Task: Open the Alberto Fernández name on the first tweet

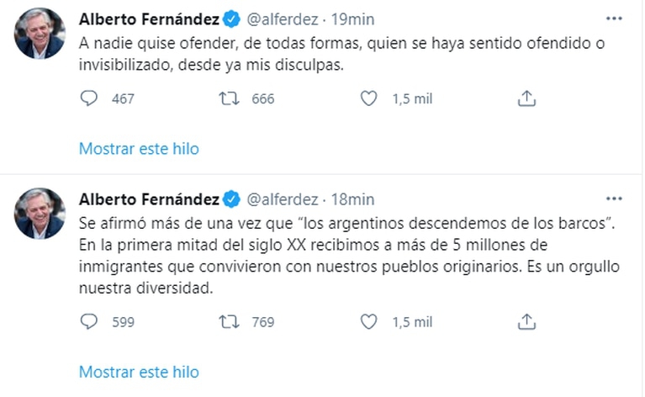Action: tap(148, 19)
